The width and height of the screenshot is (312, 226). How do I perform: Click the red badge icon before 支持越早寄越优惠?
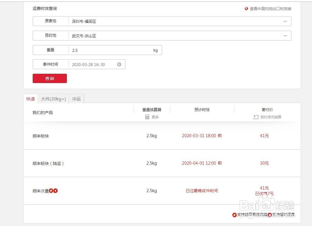(234, 215)
